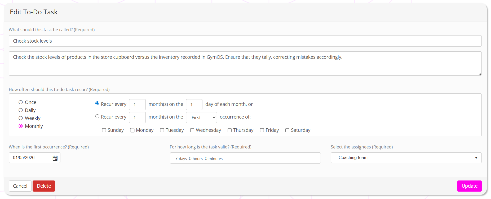Select the Daily recurrence option
491x199 pixels.
(x=21, y=110)
